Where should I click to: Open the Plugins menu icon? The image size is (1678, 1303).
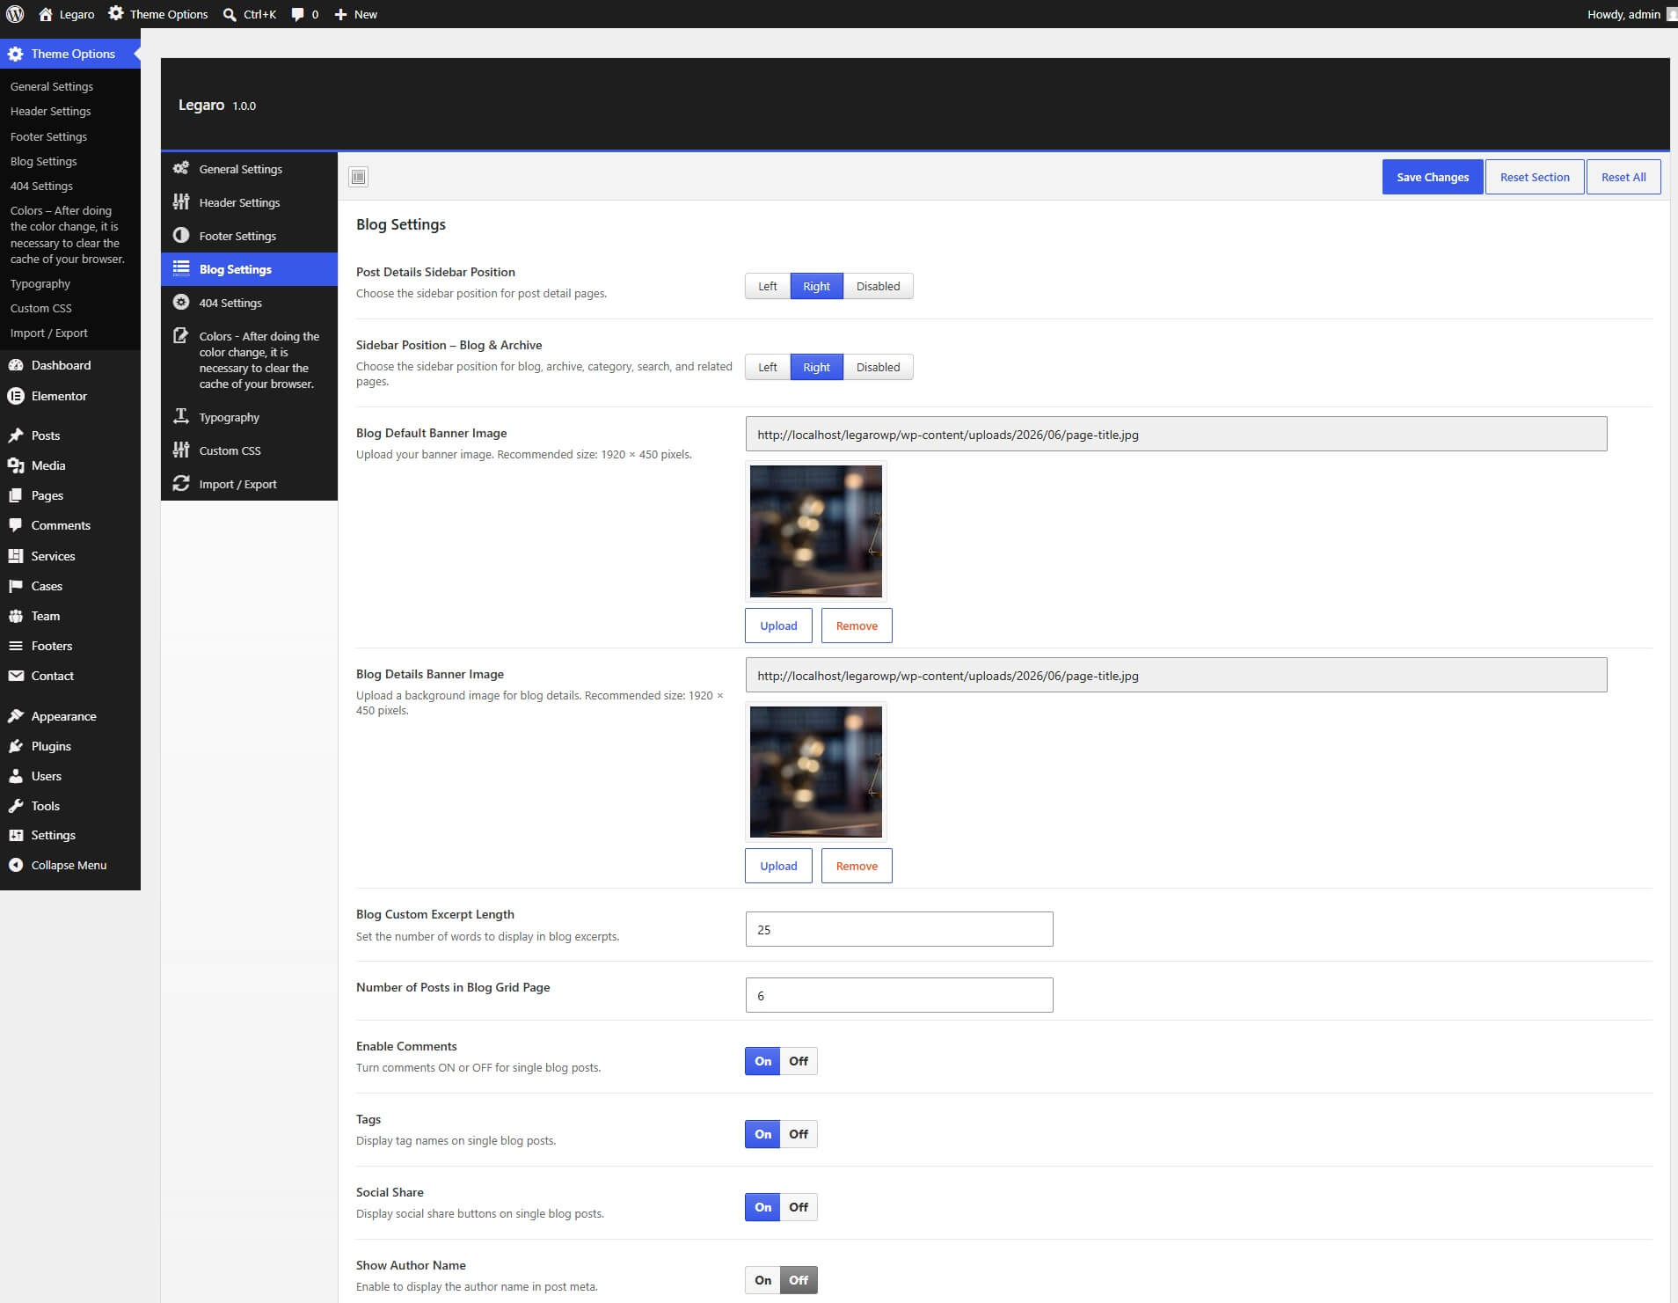(x=16, y=746)
